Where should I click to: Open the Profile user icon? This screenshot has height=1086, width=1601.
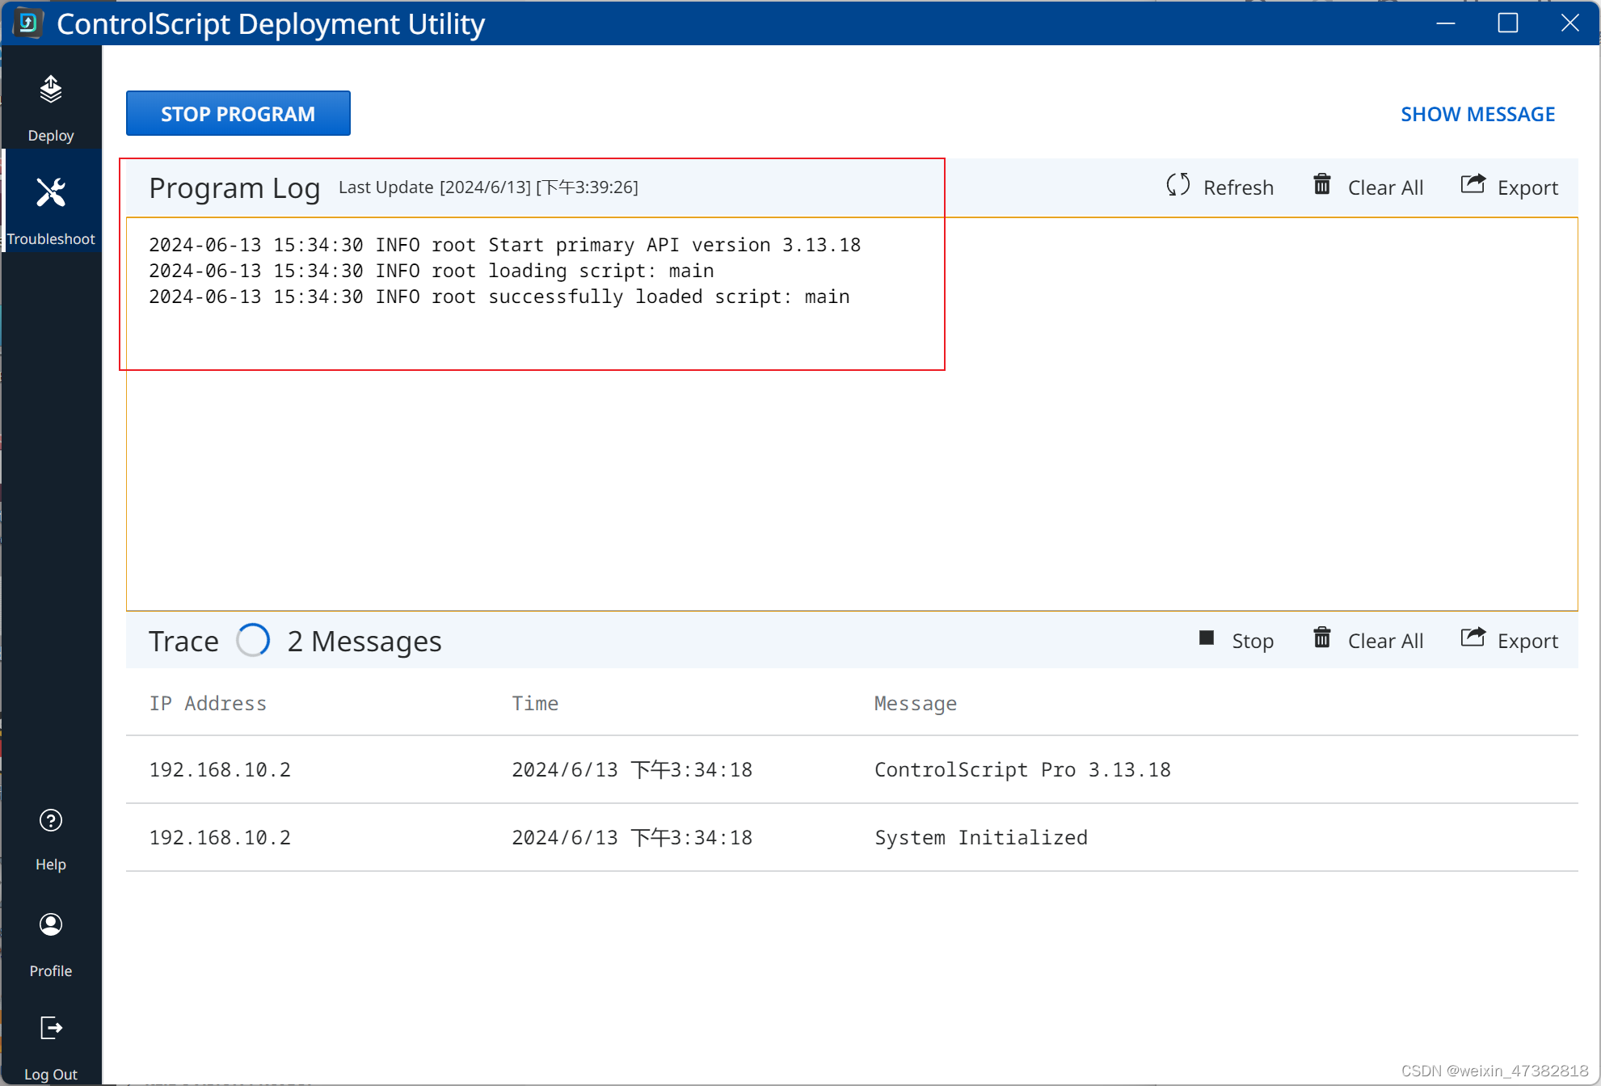[51, 924]
